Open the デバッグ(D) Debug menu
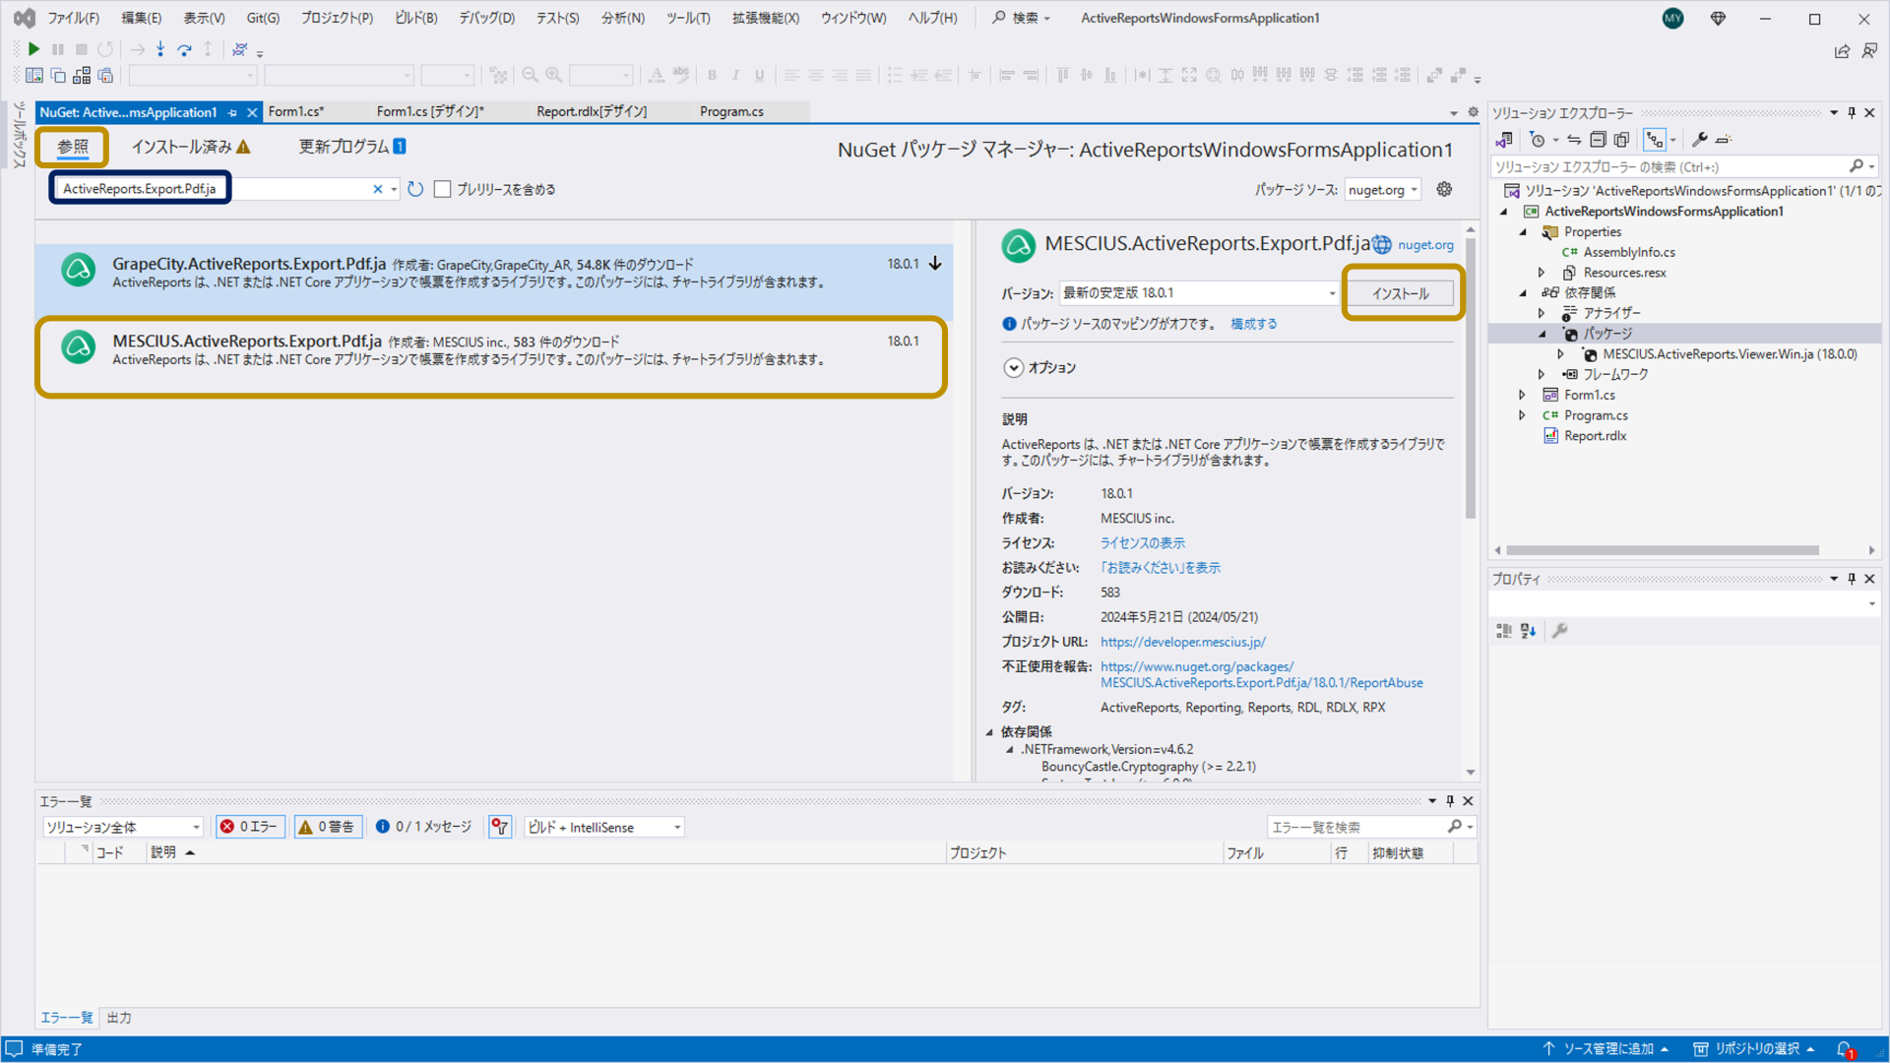This screenshot has width=1890, height=1063. (486, 18)
